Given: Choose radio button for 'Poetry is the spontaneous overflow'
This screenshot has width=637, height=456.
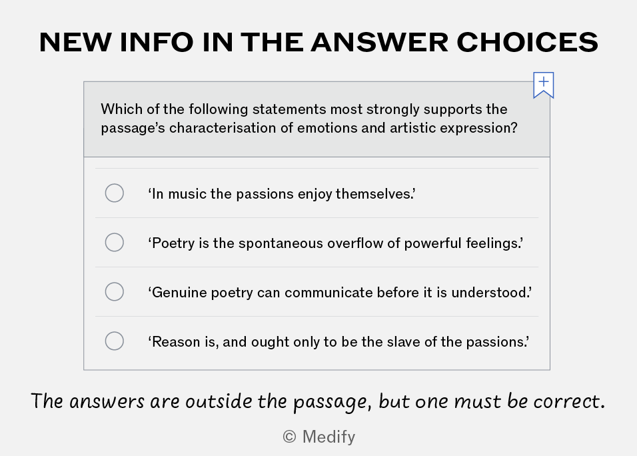Looking at the screenshot, I should coord(115,242).
